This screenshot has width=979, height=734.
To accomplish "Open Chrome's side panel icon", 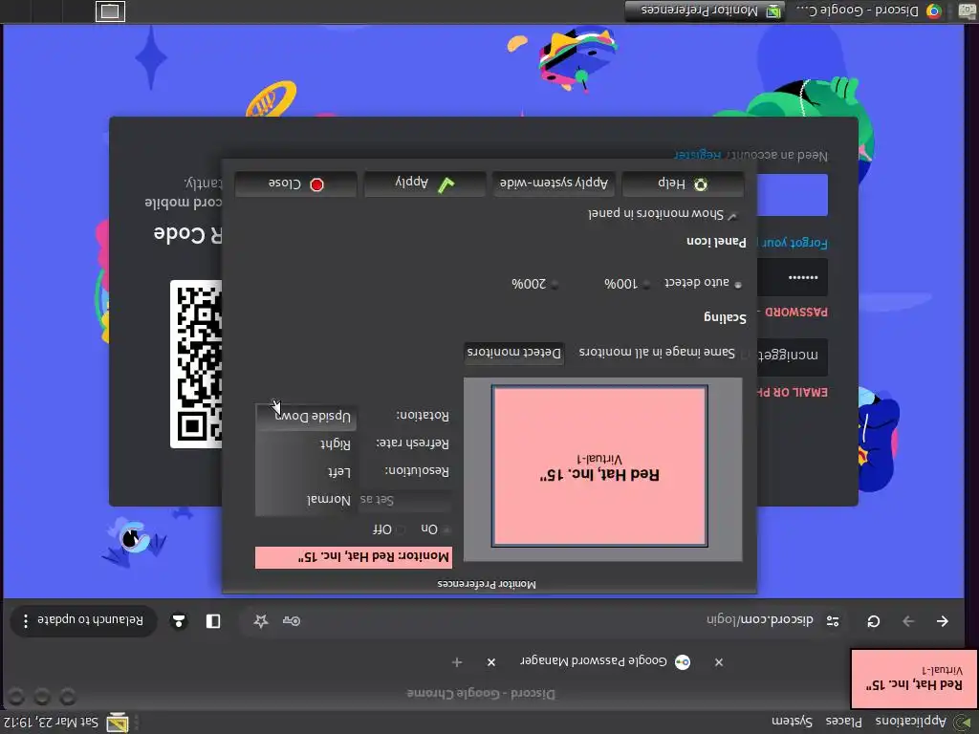I will click(213, 621).
